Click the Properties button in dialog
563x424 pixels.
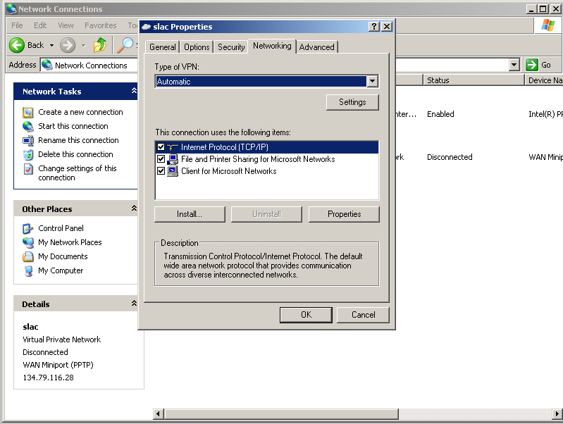344,214
